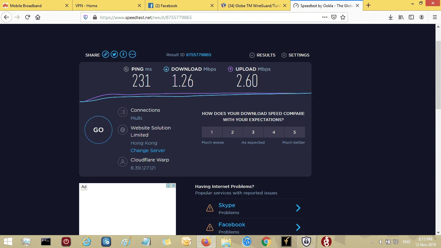Screen dimensions: 441x248
Task: Click the ENG language indicator
Action: (406, 242)
